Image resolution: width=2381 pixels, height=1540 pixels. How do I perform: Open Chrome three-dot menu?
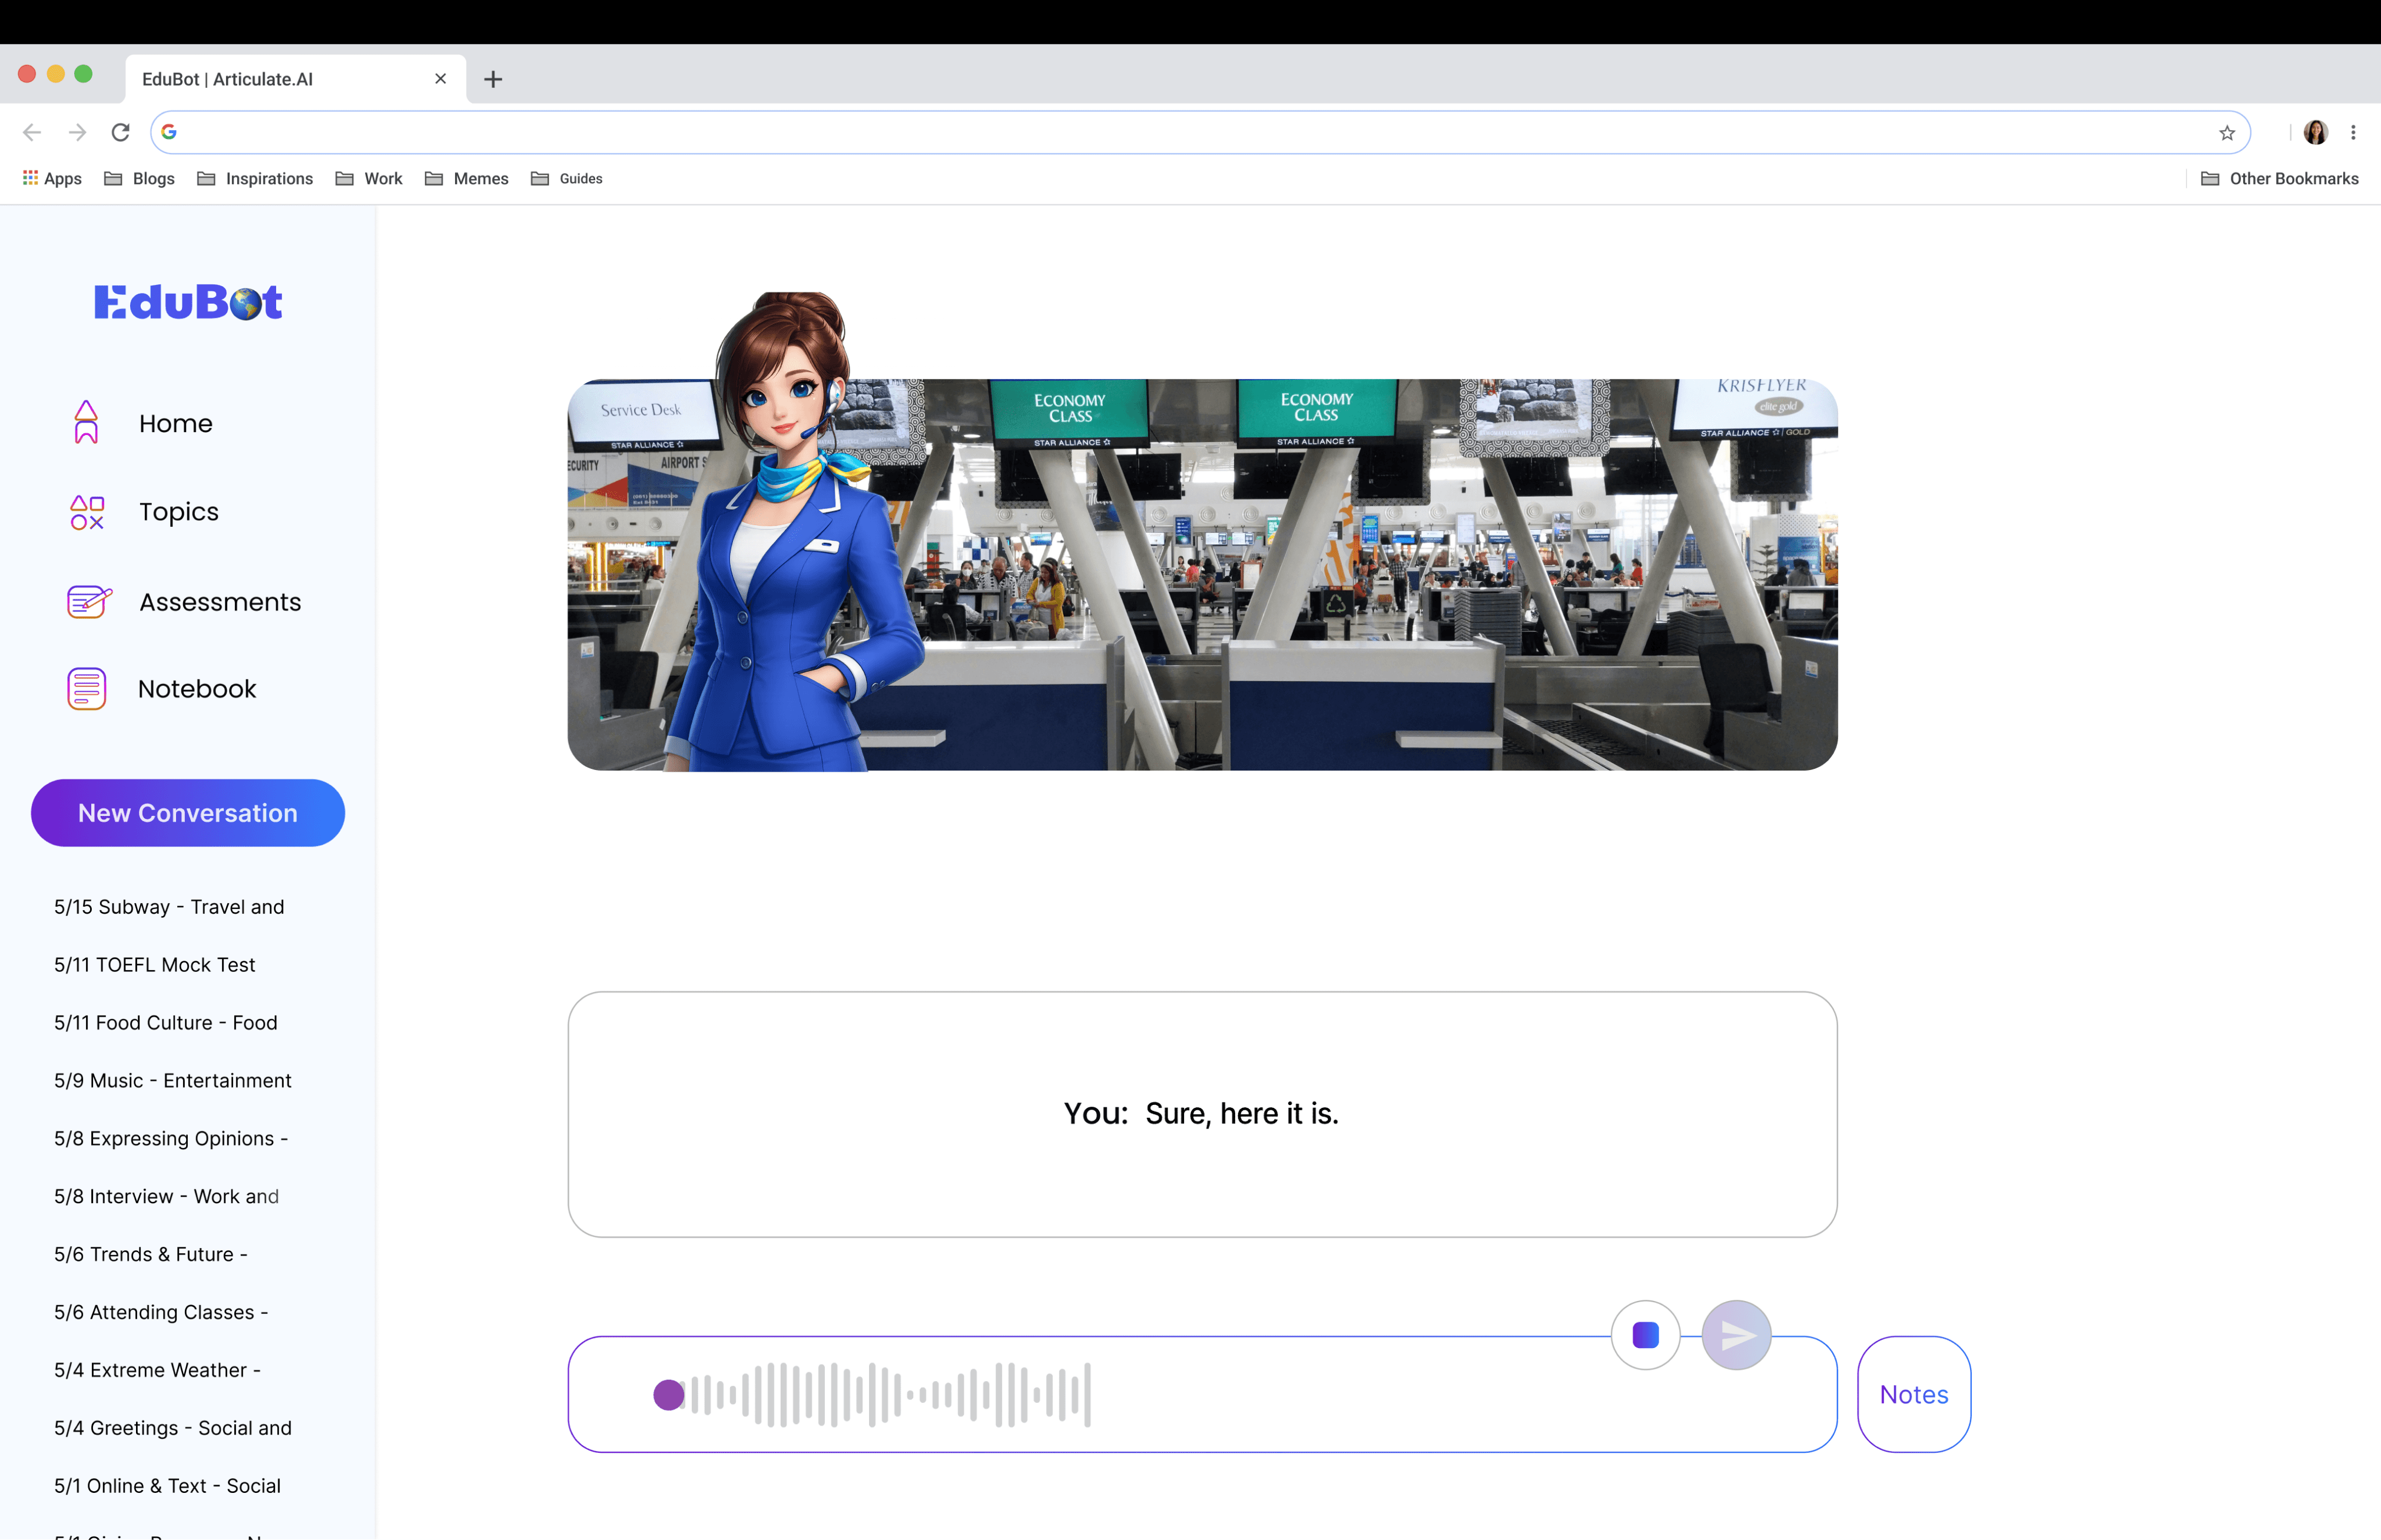pyautogui.click(x=2353, y=132)
